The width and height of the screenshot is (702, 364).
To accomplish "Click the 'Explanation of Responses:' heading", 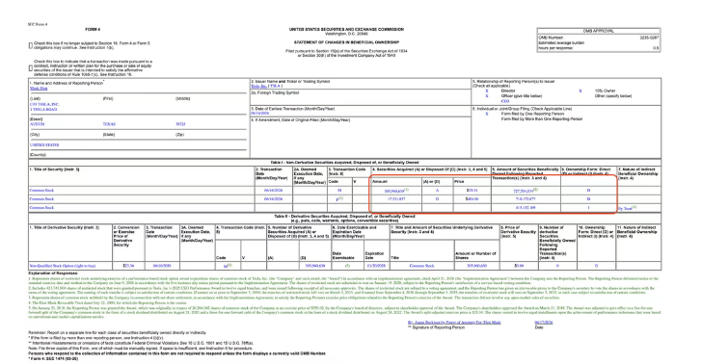I will (x=53, y=273).
